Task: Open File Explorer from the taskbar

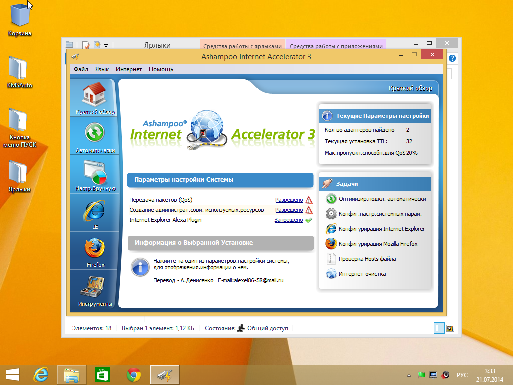Action: 71,375
